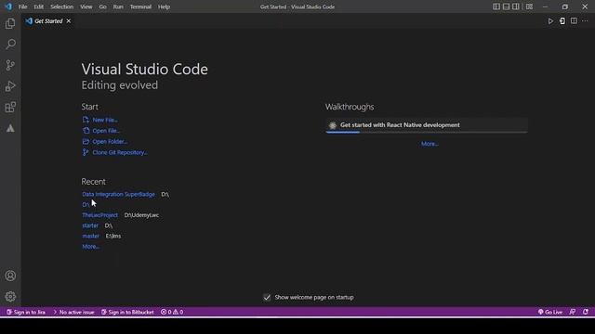Click the Run play icon in editor toolbar
Viewport: 595px width, 334px height.
click(550, 21)
